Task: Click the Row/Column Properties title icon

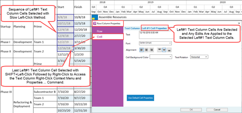Action: 95,24
